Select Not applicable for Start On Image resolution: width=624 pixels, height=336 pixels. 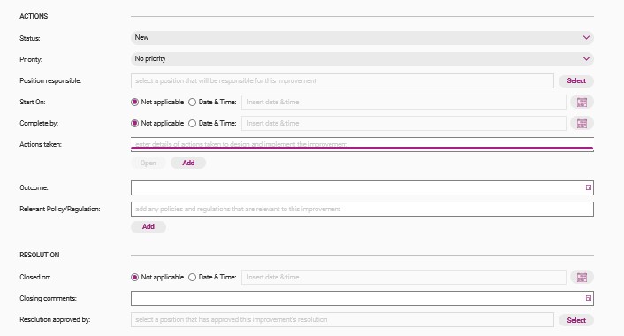coord(135,103)
